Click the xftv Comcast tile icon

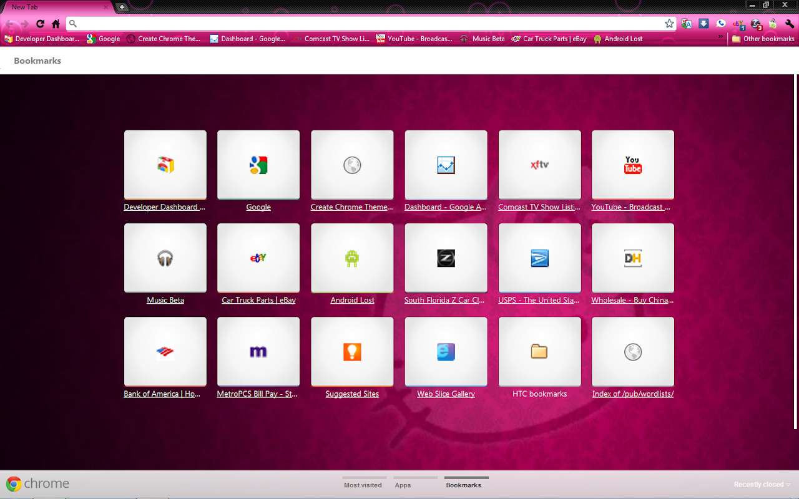tap(539, 165)
